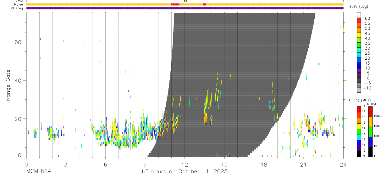The height and width of the screenshot is (178, 386).
Task: Click the '9' label on TX FRQ legend
Action: click(364, 156)
